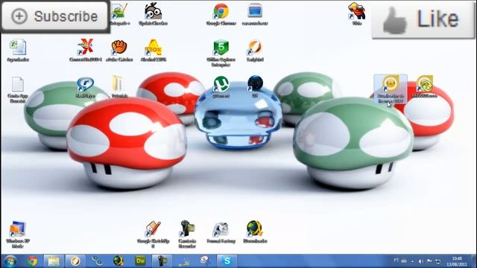Launch Windows XP Mode shortcut
477x268 pixels.
(18, 234)
